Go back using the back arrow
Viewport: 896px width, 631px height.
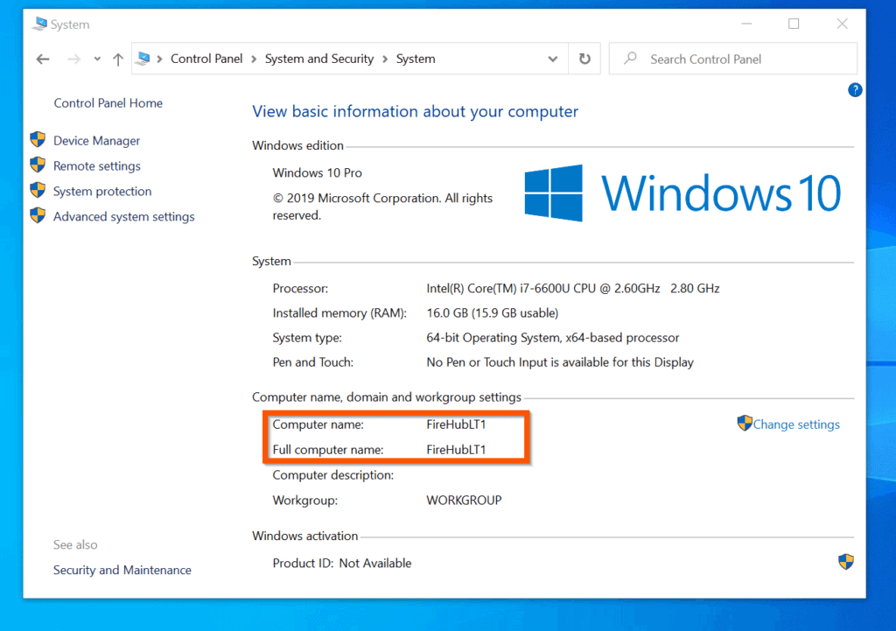point(43,59)
